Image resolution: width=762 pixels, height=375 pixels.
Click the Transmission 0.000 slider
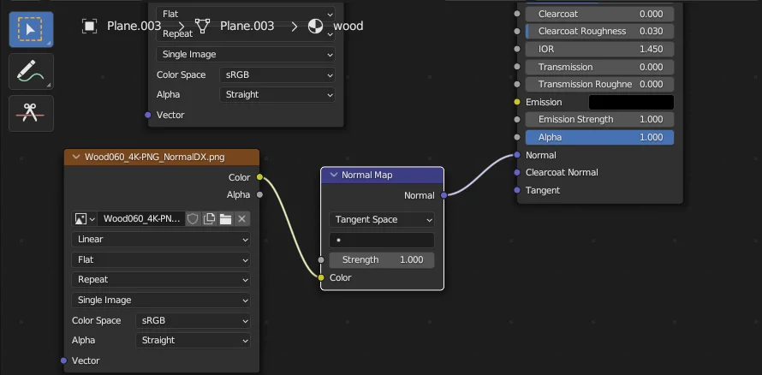[x=599, y=67]
